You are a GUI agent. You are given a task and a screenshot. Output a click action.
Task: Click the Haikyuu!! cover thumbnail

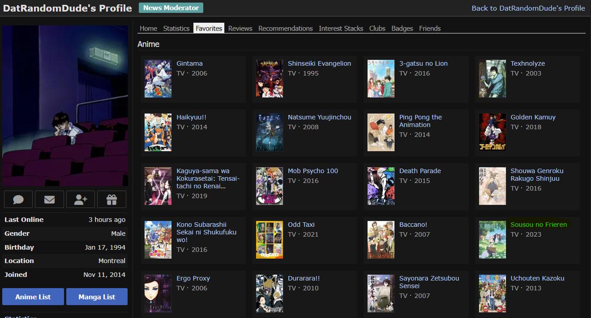(158, 132)
